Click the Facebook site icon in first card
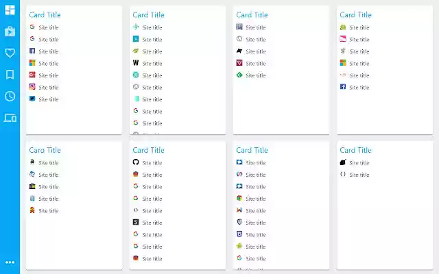The image size is (439, 274). (32, 51)
